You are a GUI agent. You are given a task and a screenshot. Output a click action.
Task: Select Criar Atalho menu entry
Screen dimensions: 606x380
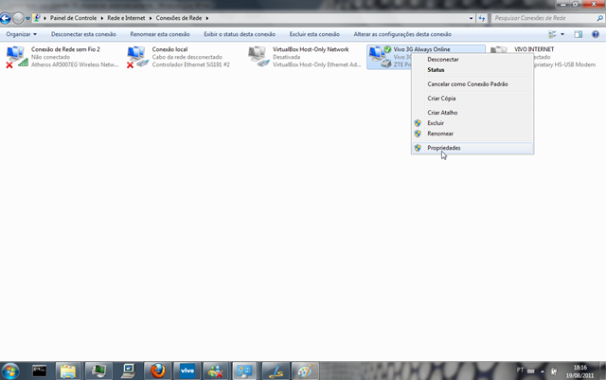point(442,113)
